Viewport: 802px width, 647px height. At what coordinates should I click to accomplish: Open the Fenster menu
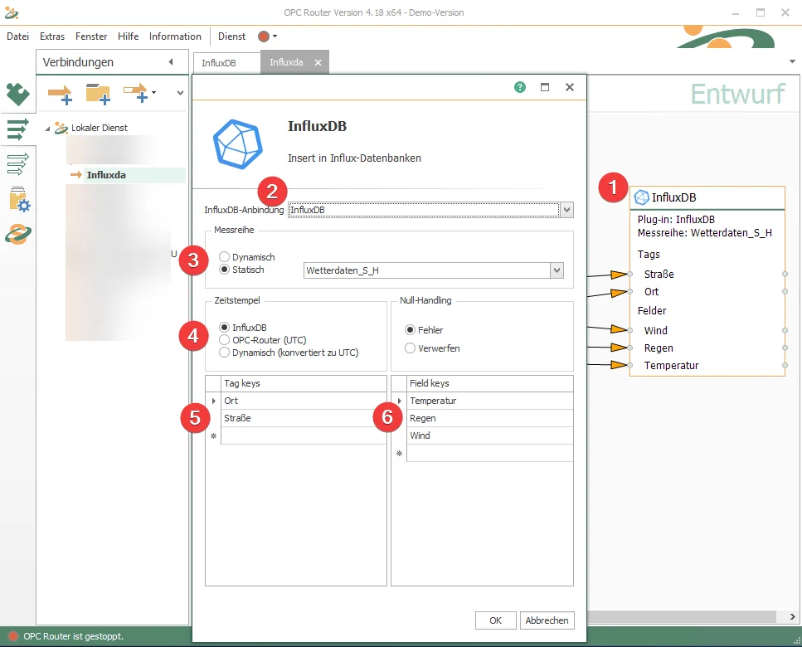(91, 36)
